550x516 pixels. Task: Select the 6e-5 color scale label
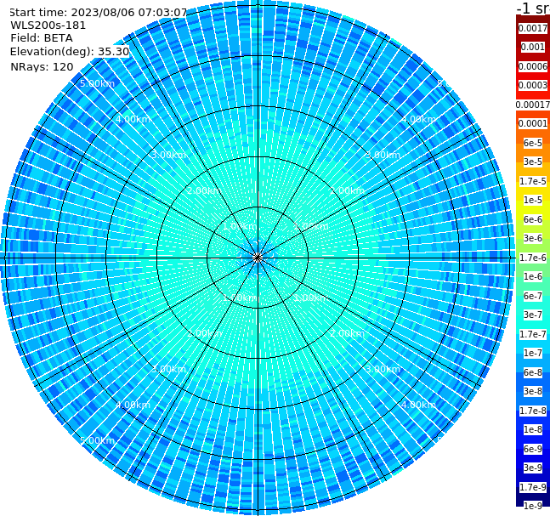click(533, 143)
